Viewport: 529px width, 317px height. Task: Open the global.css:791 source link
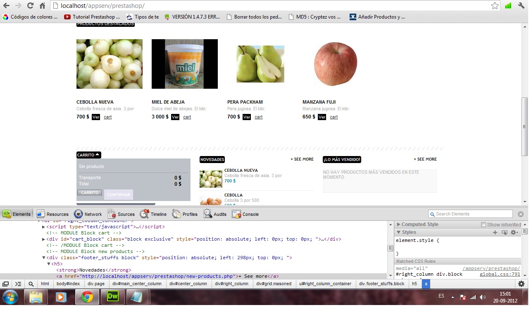click(x=500, y=274)
